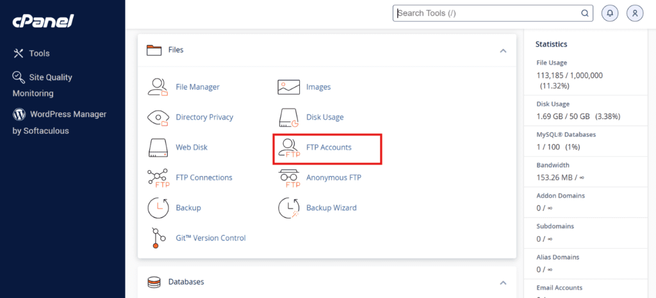Click the Backup clock icon

click(158, 208)
